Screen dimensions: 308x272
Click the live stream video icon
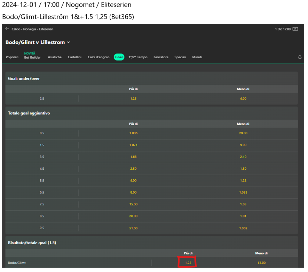point(295,29)
